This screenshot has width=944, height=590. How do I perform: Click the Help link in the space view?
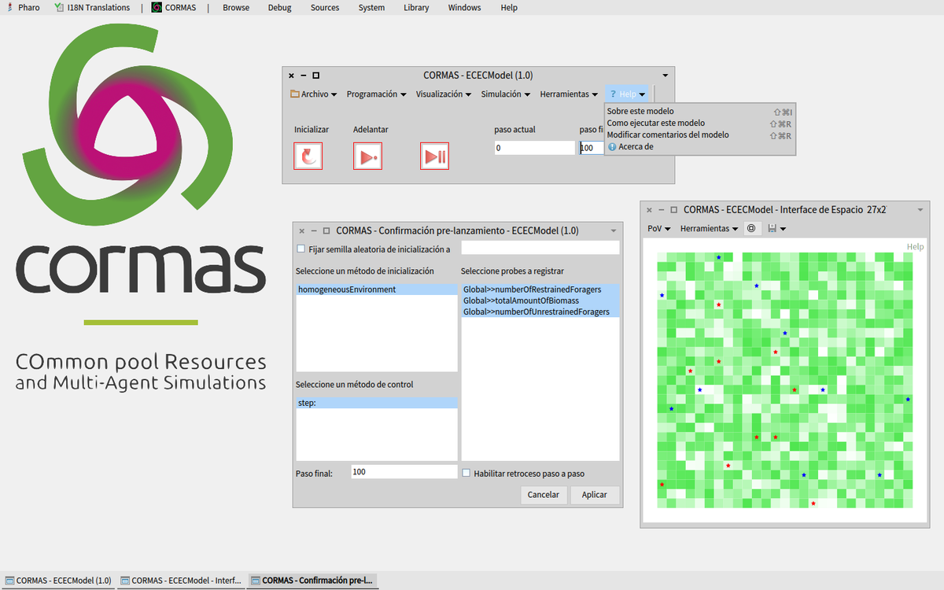tap(915, 246)
